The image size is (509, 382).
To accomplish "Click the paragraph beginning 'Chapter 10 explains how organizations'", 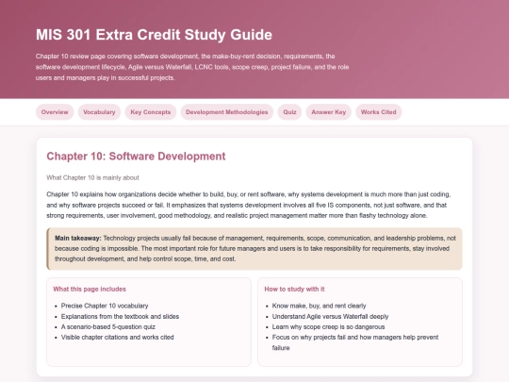I will tap(248, 205).
